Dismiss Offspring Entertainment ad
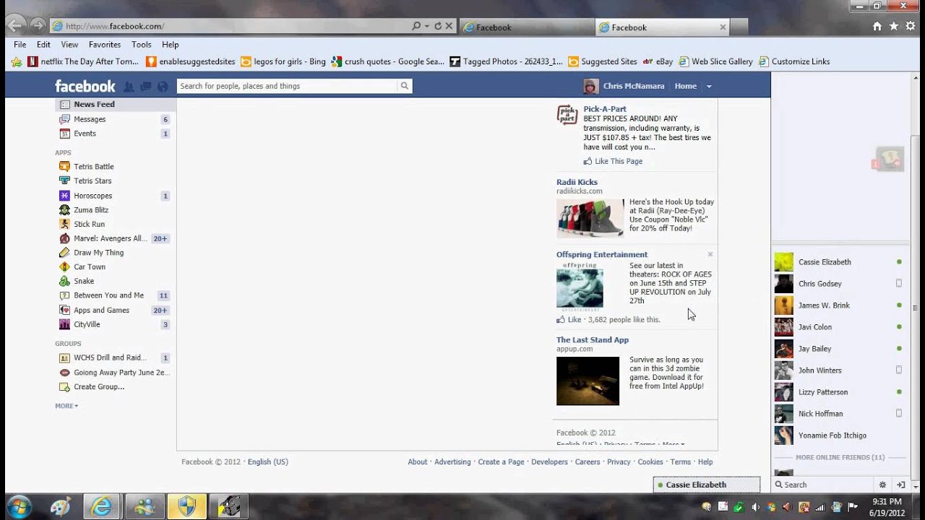Viewport: 925px width, 520px height. coord(710,254)
